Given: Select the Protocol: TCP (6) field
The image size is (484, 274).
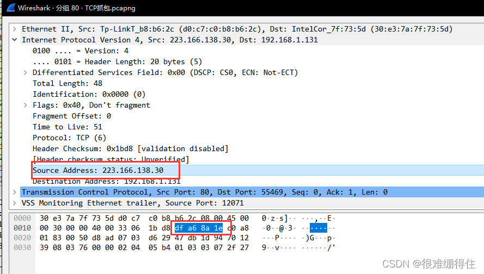Looking at the screenshot, I should (70, 138).
